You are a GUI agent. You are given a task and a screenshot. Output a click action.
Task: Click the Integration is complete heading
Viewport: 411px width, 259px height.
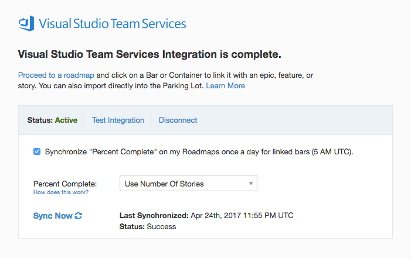pos(150,54)
